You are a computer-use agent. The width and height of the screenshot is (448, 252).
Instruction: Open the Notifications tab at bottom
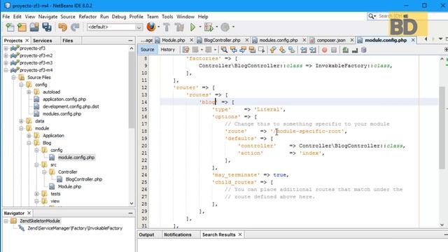point(177,234)
